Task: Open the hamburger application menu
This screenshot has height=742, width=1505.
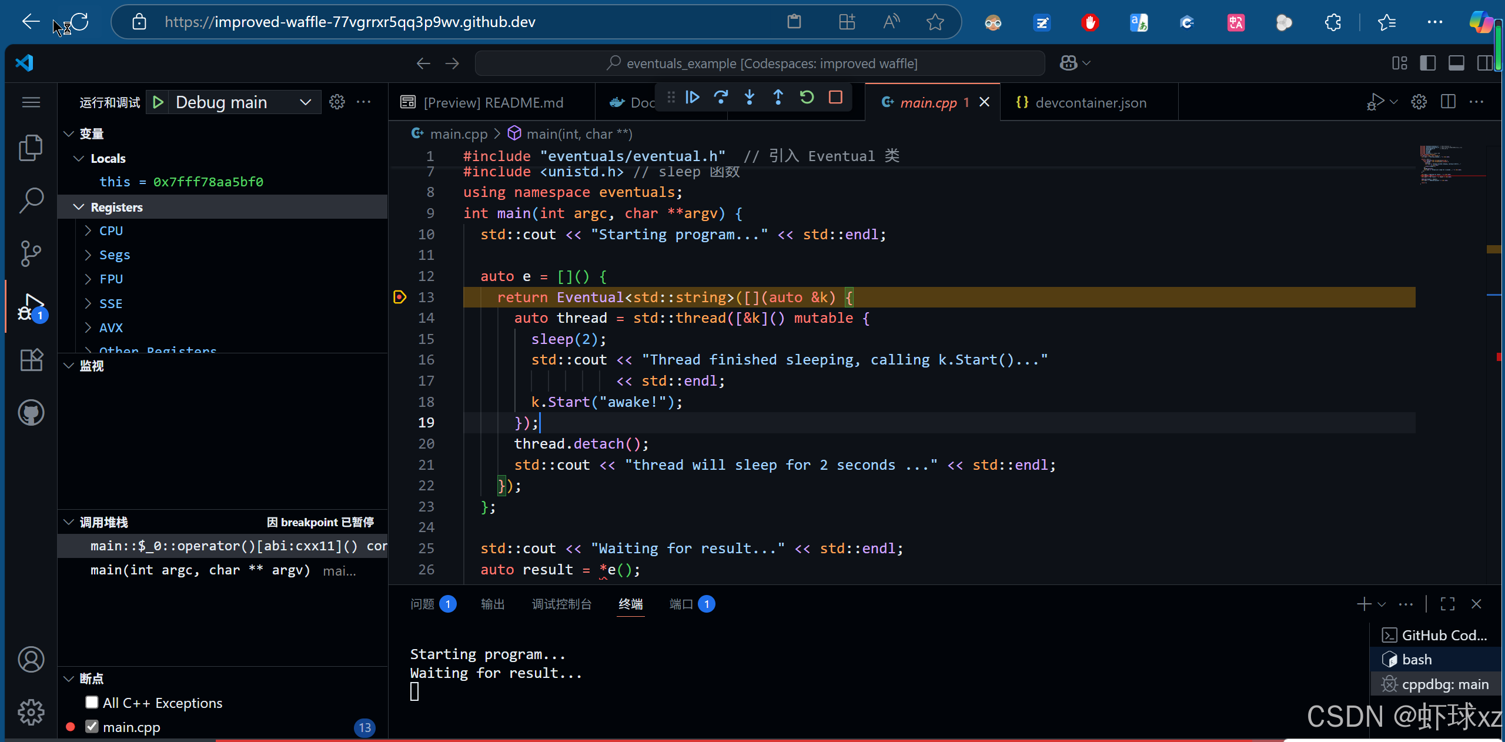Action: pos(31,102)
